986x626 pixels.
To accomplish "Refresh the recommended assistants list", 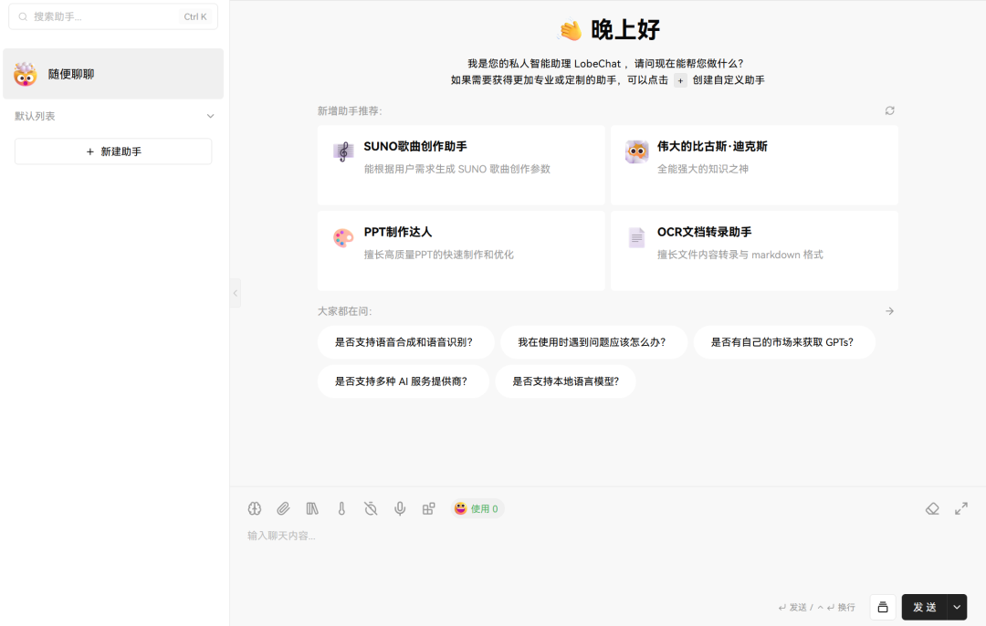I will (890, 110).
